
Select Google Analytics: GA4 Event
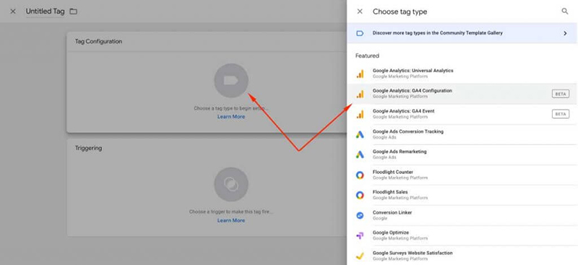coord(462,114)
